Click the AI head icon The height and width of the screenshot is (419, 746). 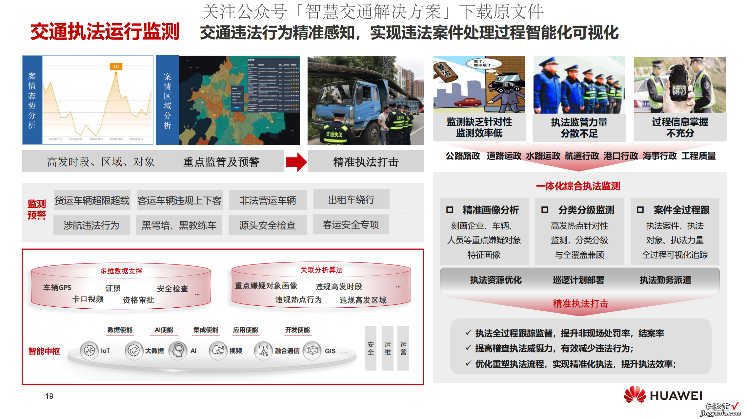point(178,351)
